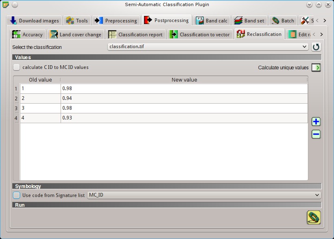Screen dimensions: 334x239
Task: Run reclassification with the Run icon button
Action: tap(314, 217)
